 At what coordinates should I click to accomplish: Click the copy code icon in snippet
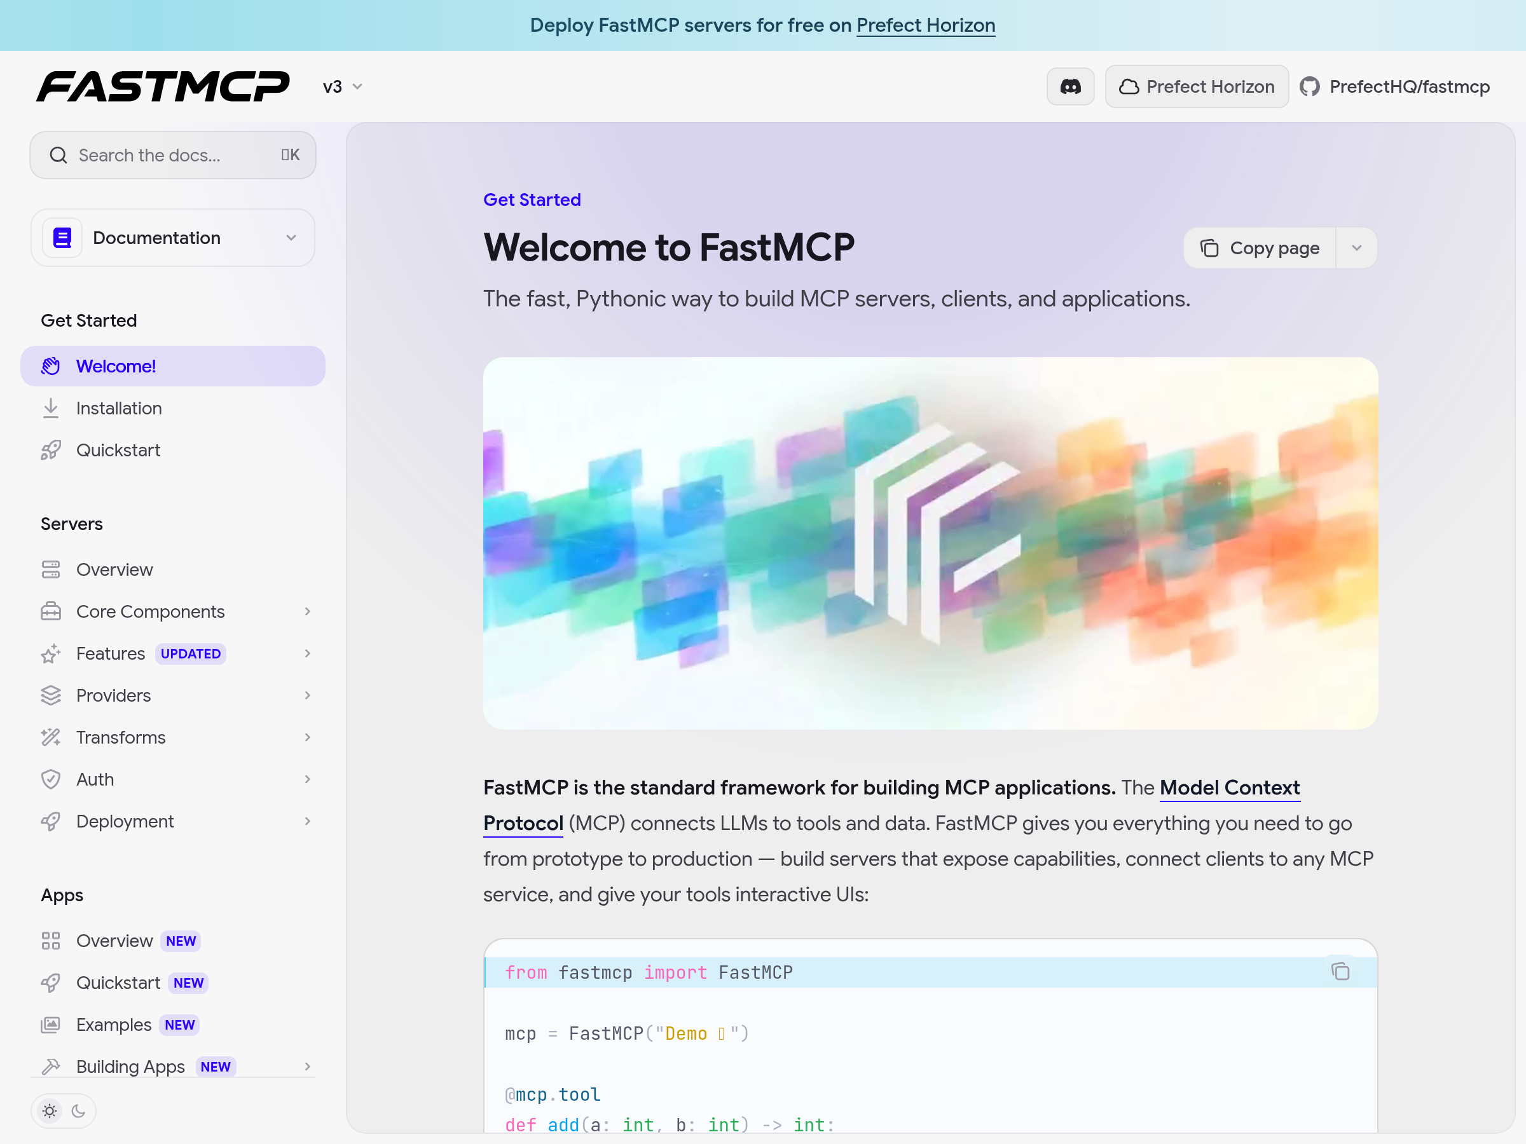(x=1340, y=972)
